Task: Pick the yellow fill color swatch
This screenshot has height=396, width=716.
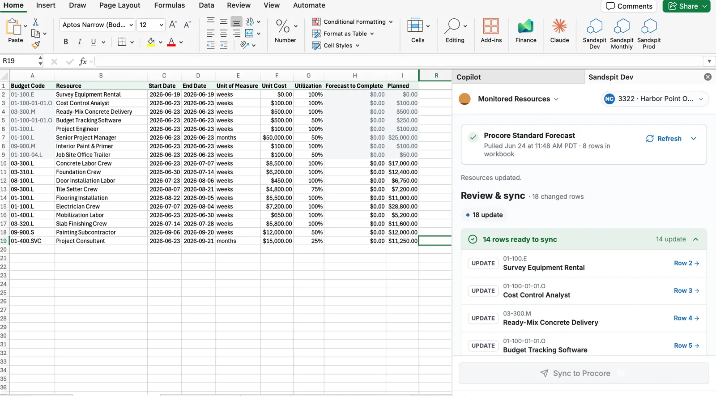Action: coord(151,42)
